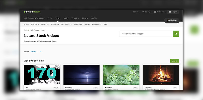
Task: Open the Lightning video thumbnail
Action: (x=81, y=75)
